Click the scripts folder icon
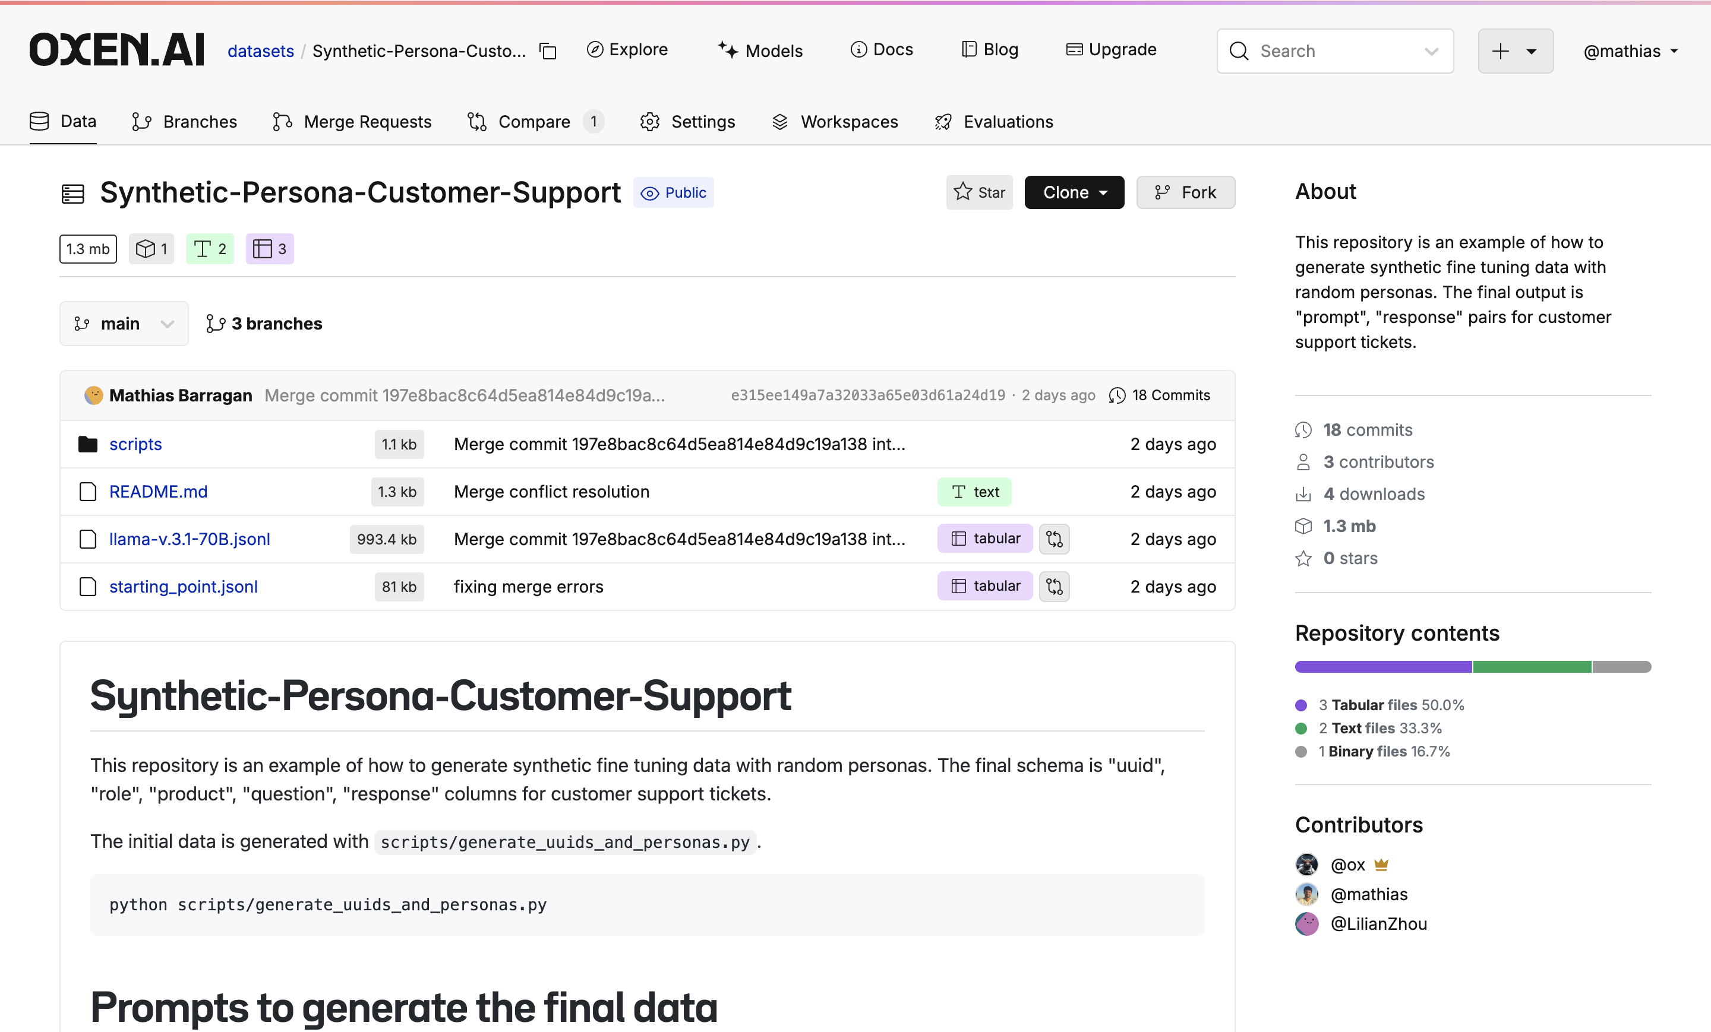This screenshot has width=1711, height=1032. point(88,444)
